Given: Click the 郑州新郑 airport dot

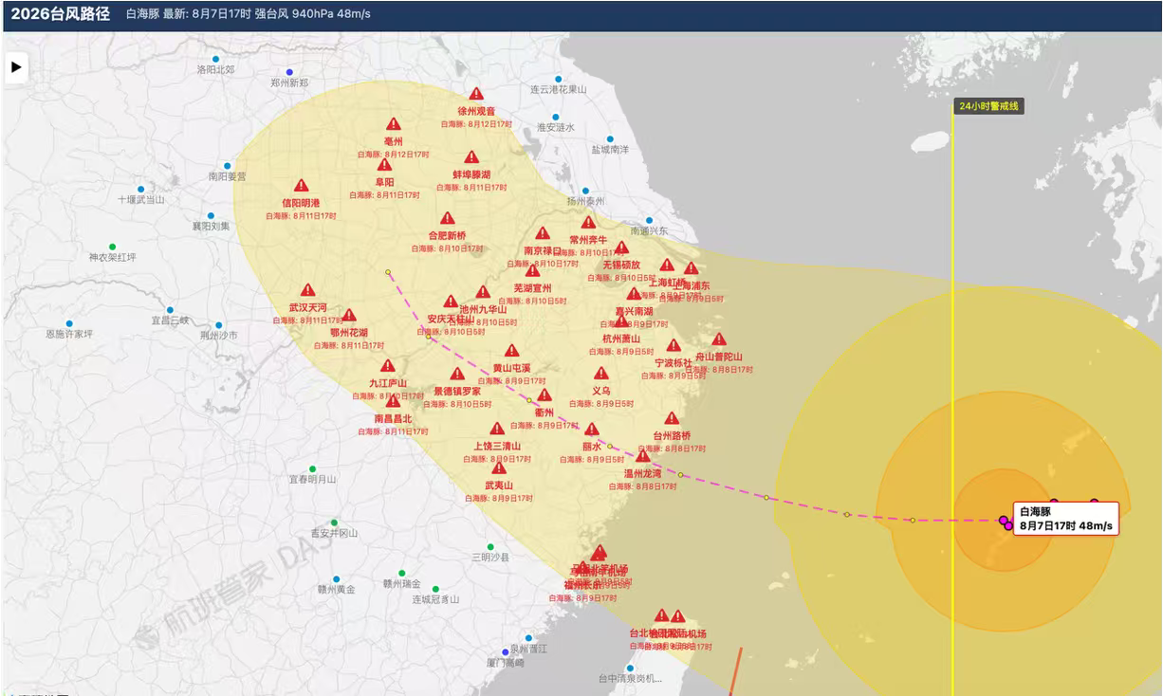Looking at the screenshot, I should (289, 72).
